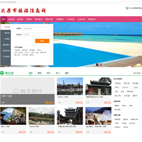The image size is (142, 142).
Task: Open the 佛教圣地五台山二日游 photo
Action: click(98, 86)
